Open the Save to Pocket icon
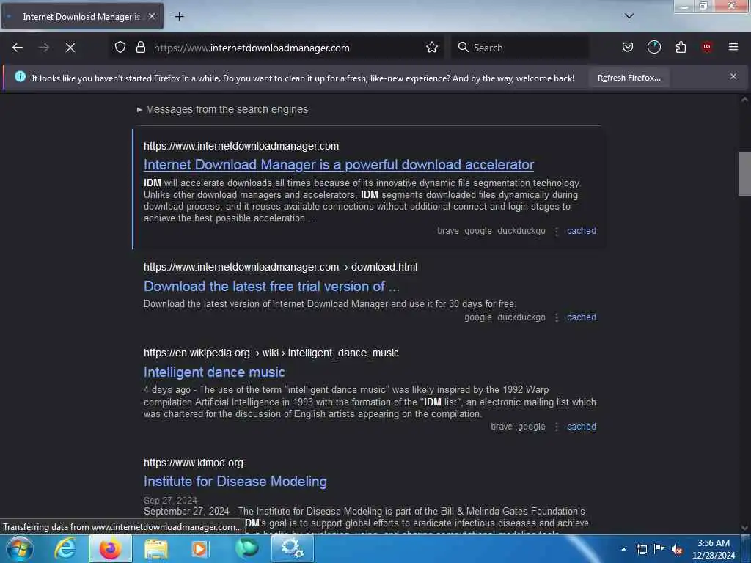This screenshot has height=563, width=751. pyautogui.click(x=628, y=47)
